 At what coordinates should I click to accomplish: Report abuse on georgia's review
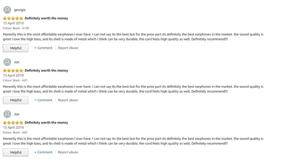[x=68, y=48]
